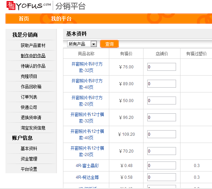
Task: Select 待确认的作品 from sidebar
Action: [33, 66]
